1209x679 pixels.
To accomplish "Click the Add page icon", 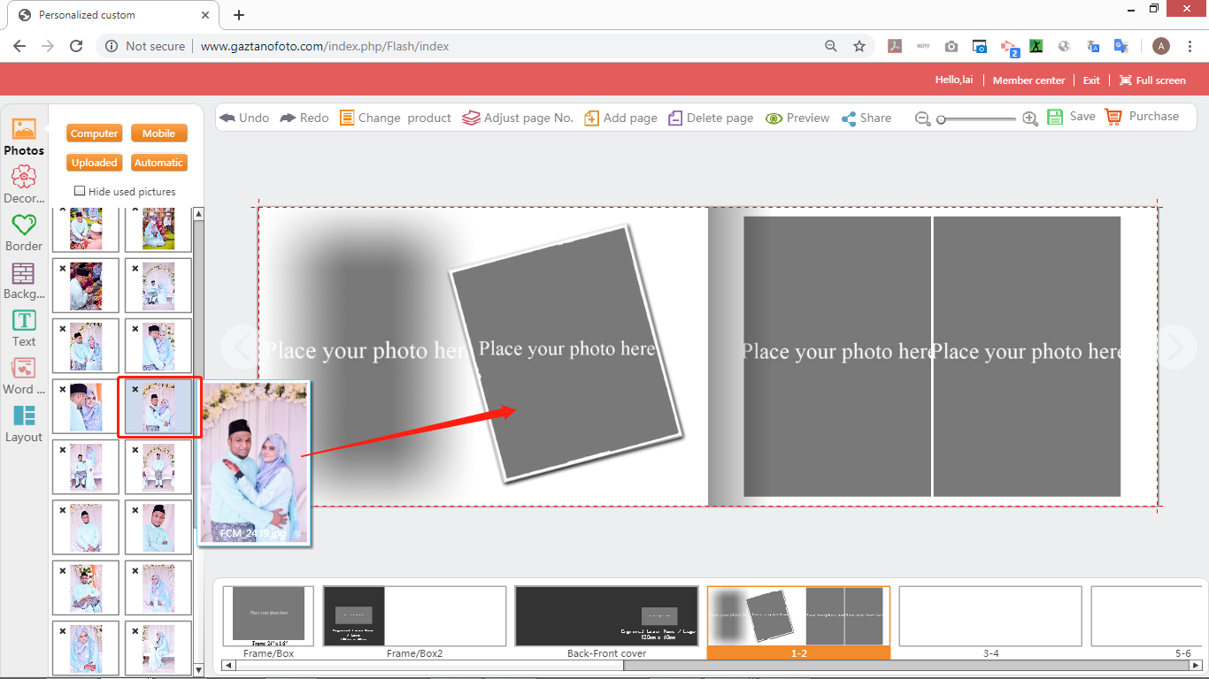I will [x=592, y=118].
